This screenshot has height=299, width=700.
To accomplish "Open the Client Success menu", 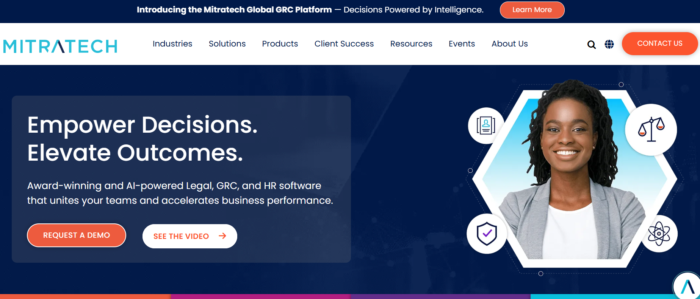I will 344,44.
